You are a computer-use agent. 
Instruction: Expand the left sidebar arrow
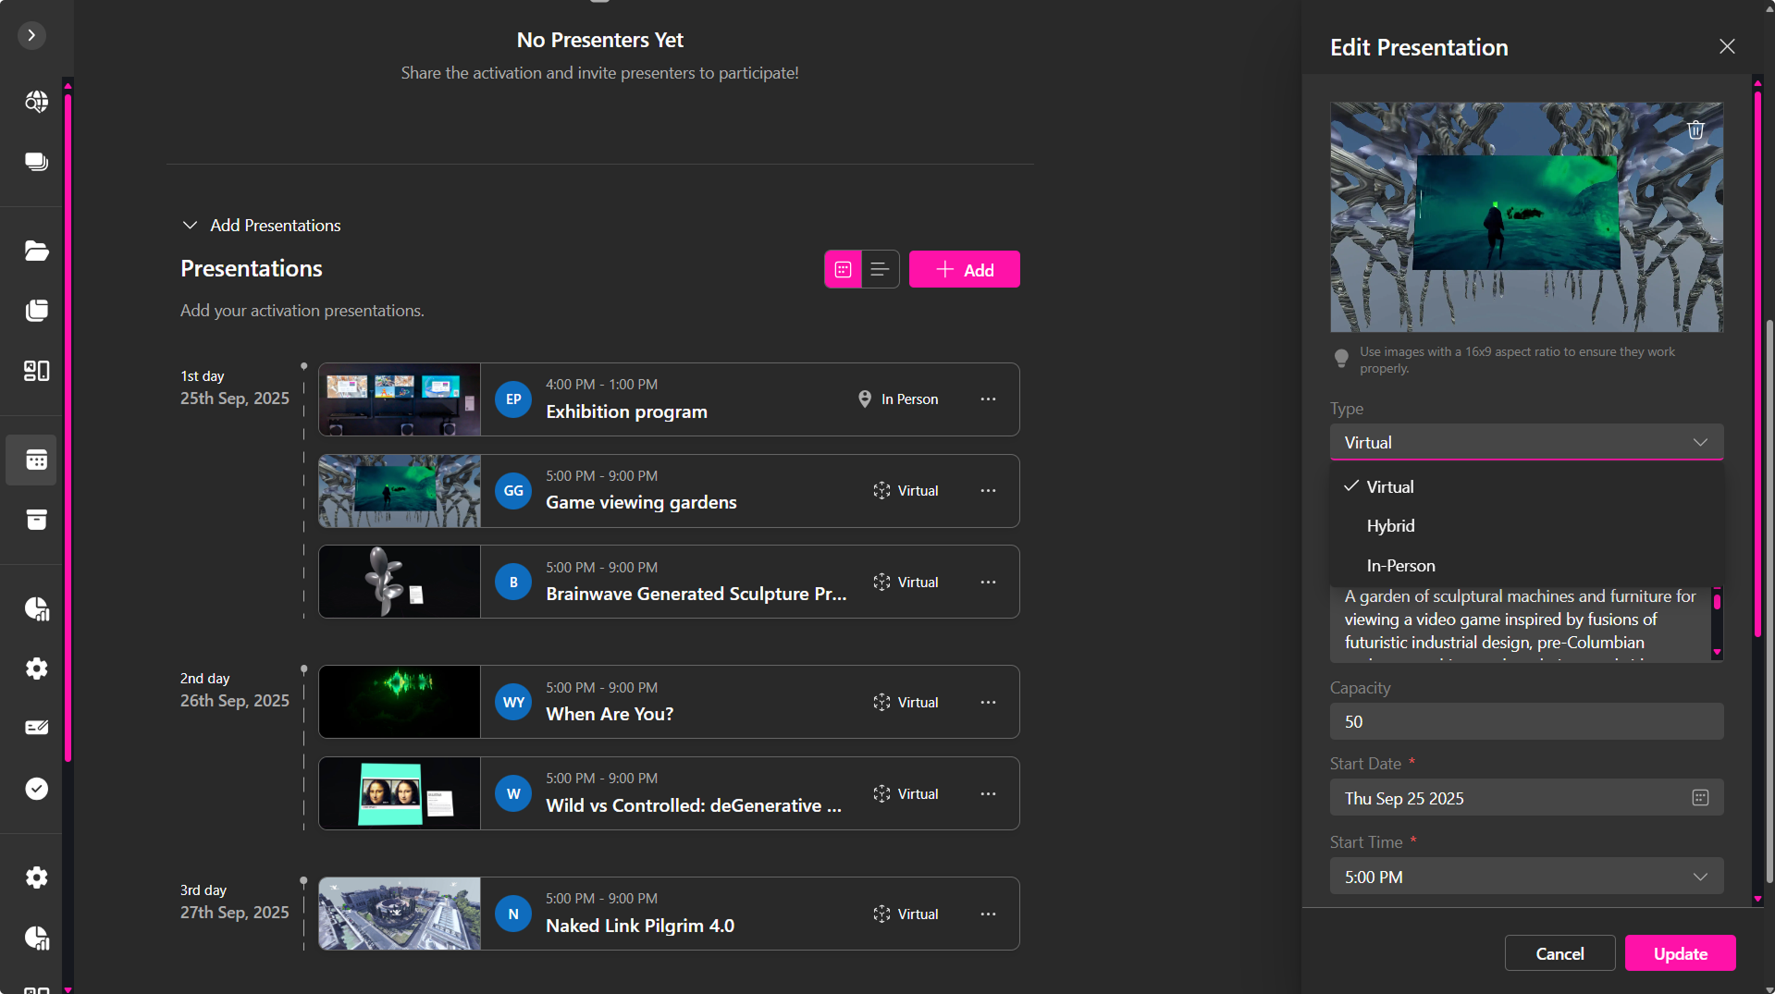[31, 35]
